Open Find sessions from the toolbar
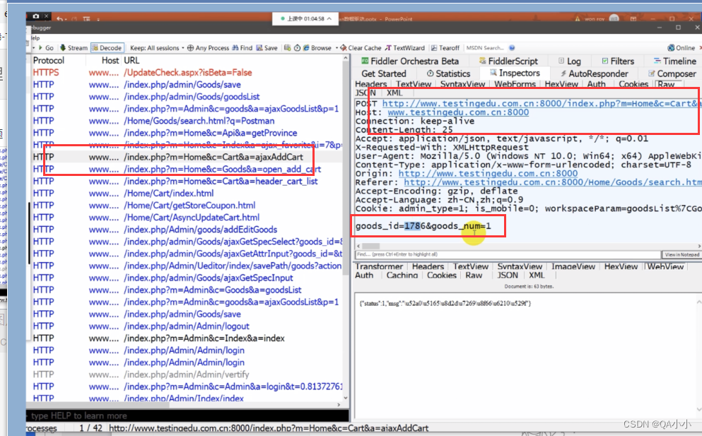Viewport: 702px width, 436px height. [242, 48]
